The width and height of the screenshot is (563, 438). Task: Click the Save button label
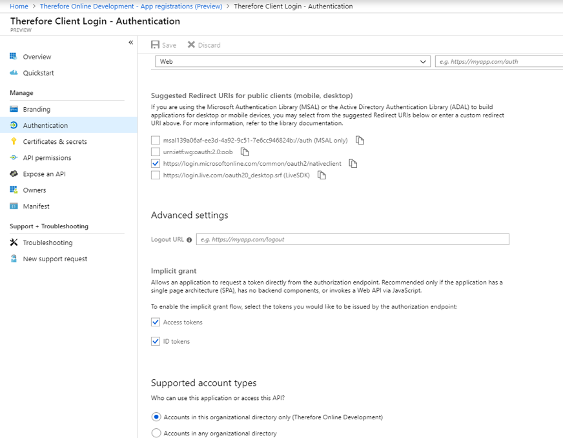[169, 45]
